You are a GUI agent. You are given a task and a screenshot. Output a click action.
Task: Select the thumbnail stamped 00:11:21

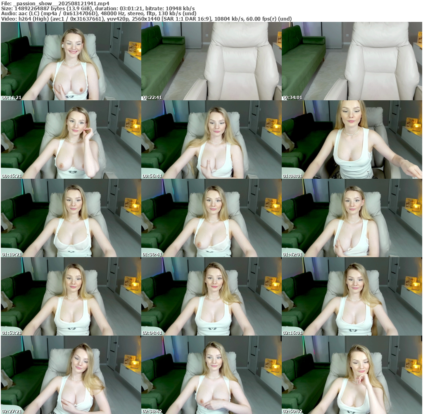click(71, 61)
